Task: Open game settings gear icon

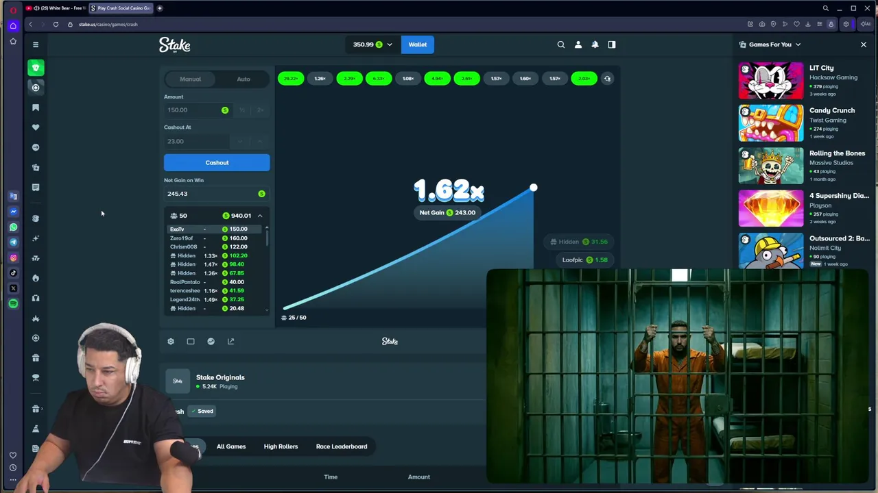Action: click(171, 341)
